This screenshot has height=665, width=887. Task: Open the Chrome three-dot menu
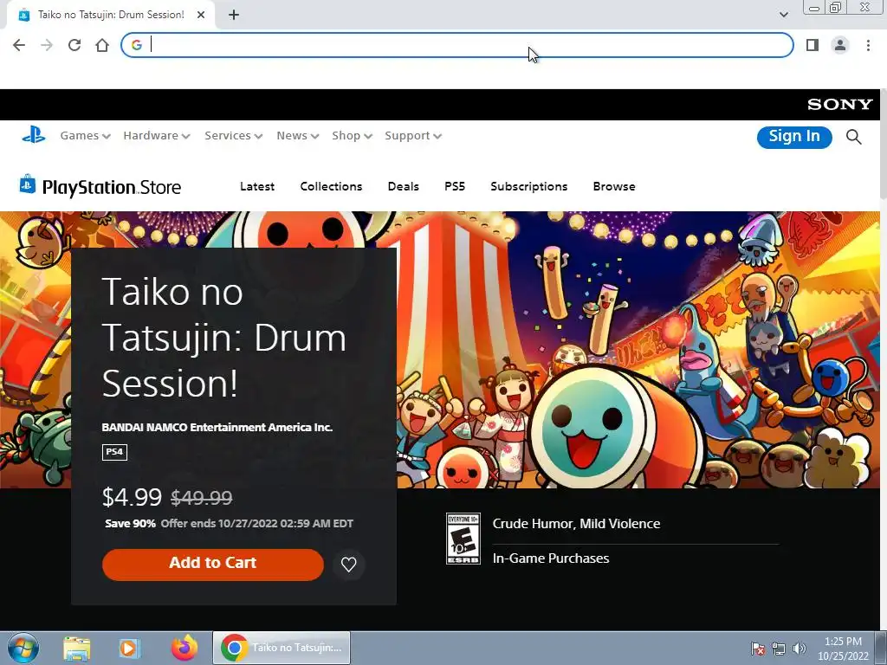pyautogui.click(x=868, y=45)
